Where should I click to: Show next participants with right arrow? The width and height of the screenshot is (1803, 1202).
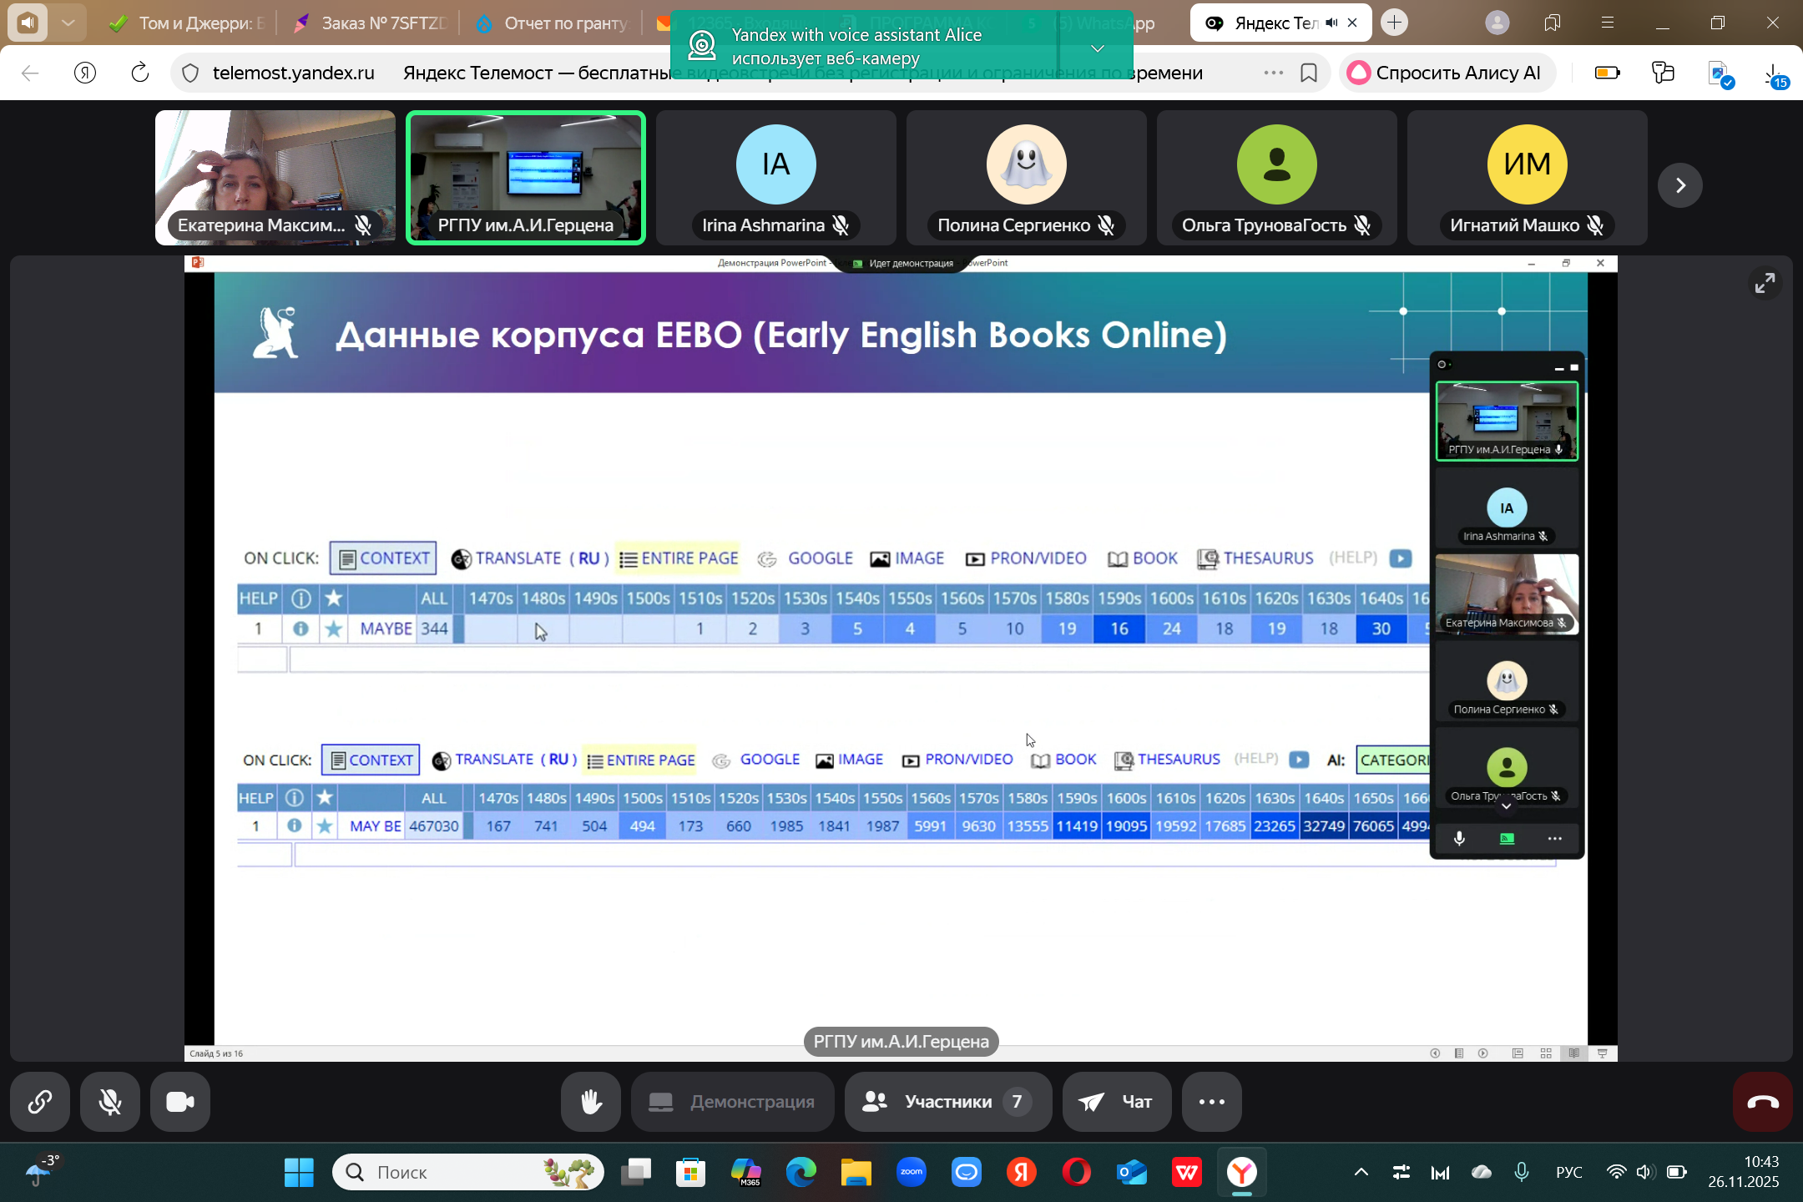pyautogui.click(x=1680, y=184)
